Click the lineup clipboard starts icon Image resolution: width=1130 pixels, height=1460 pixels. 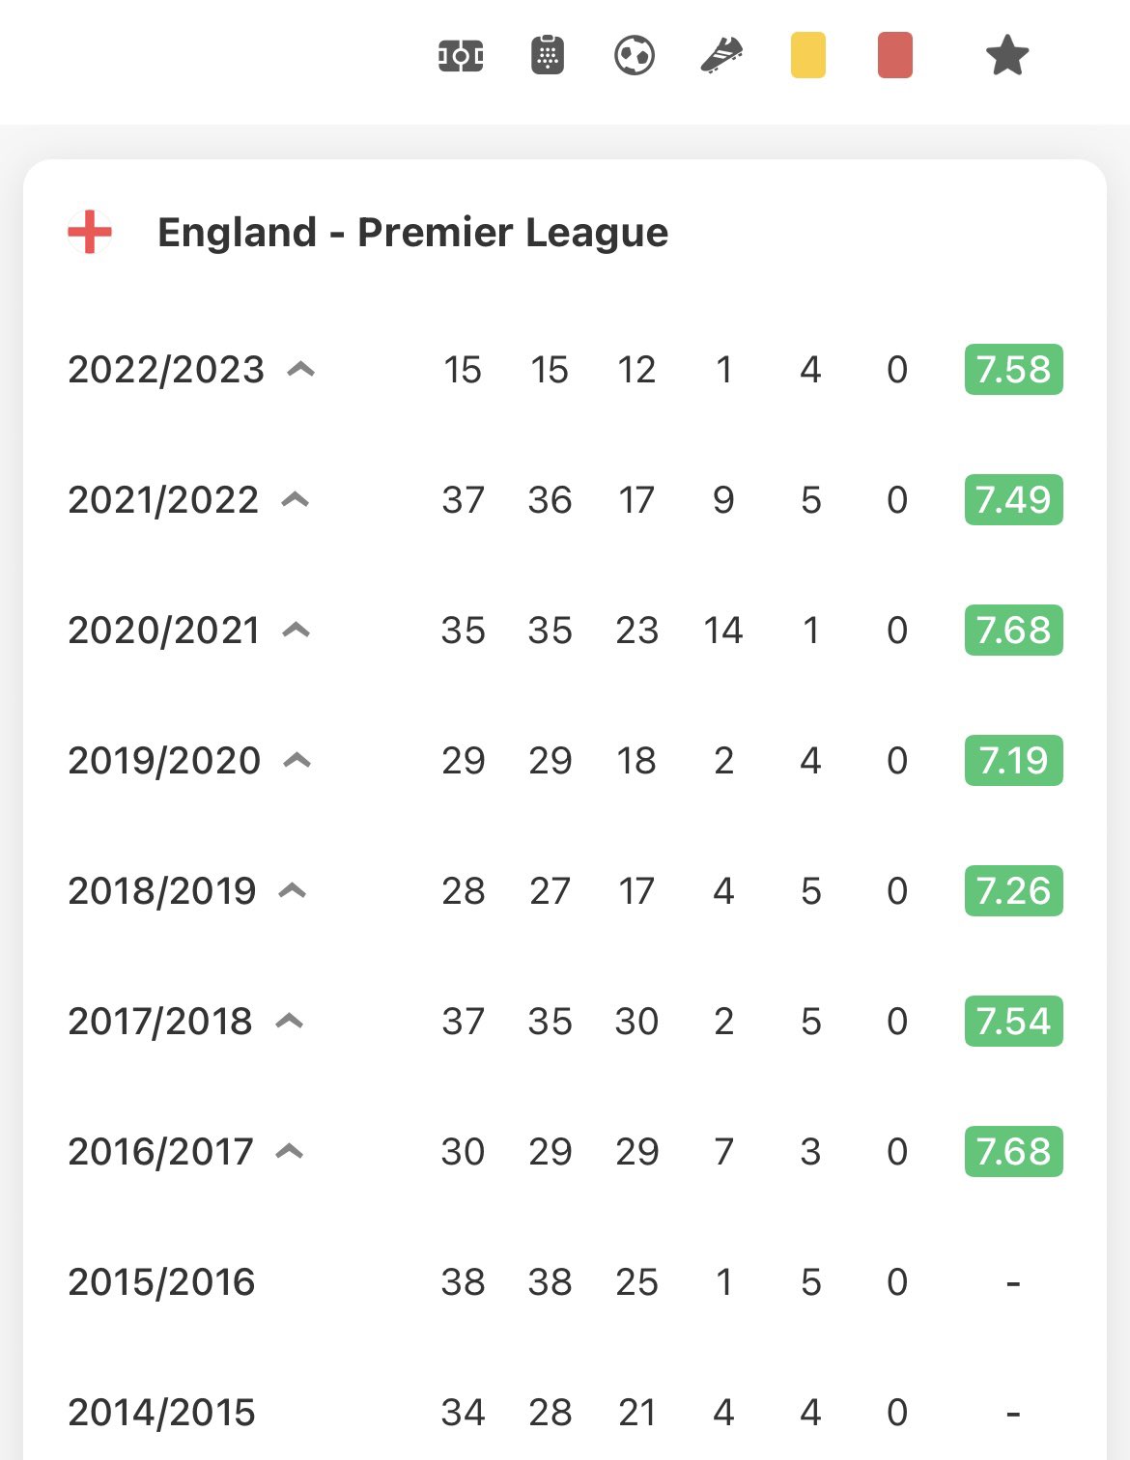click(548, 56)
